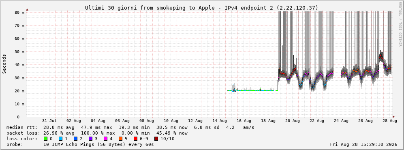404x150 pixels.
Task: Click the median rtt statistics line
Action: (x=130, y=127)
